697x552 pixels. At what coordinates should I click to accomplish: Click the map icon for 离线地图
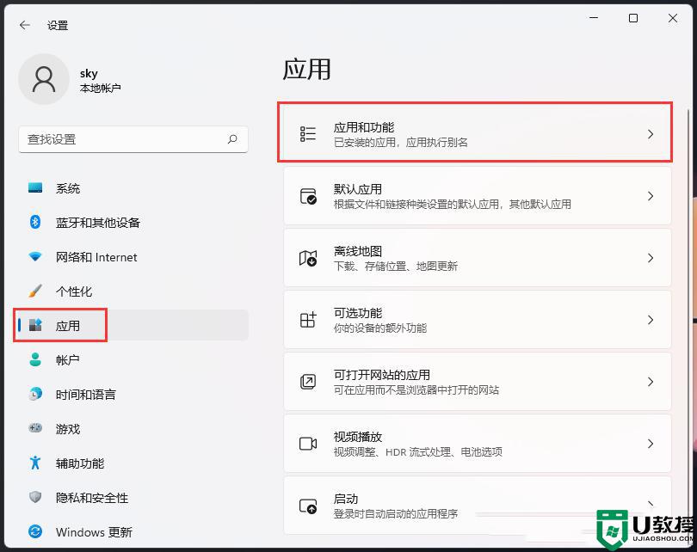pyautogui.click(x=308, y=258)
